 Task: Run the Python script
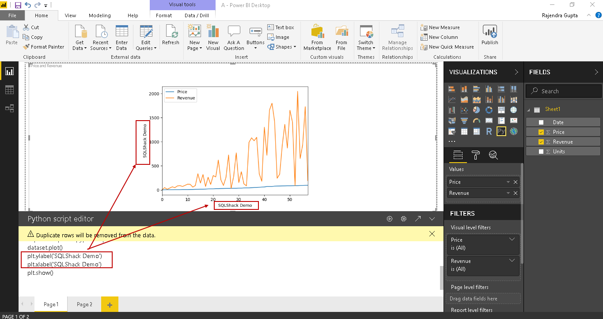click(x=390, y=219)
